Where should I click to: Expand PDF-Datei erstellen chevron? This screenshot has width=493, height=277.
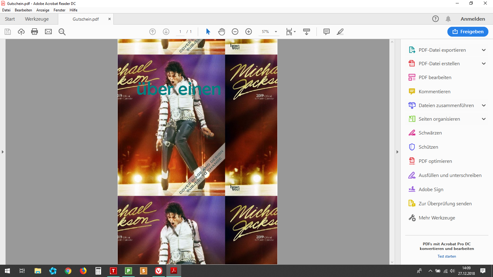484,63
